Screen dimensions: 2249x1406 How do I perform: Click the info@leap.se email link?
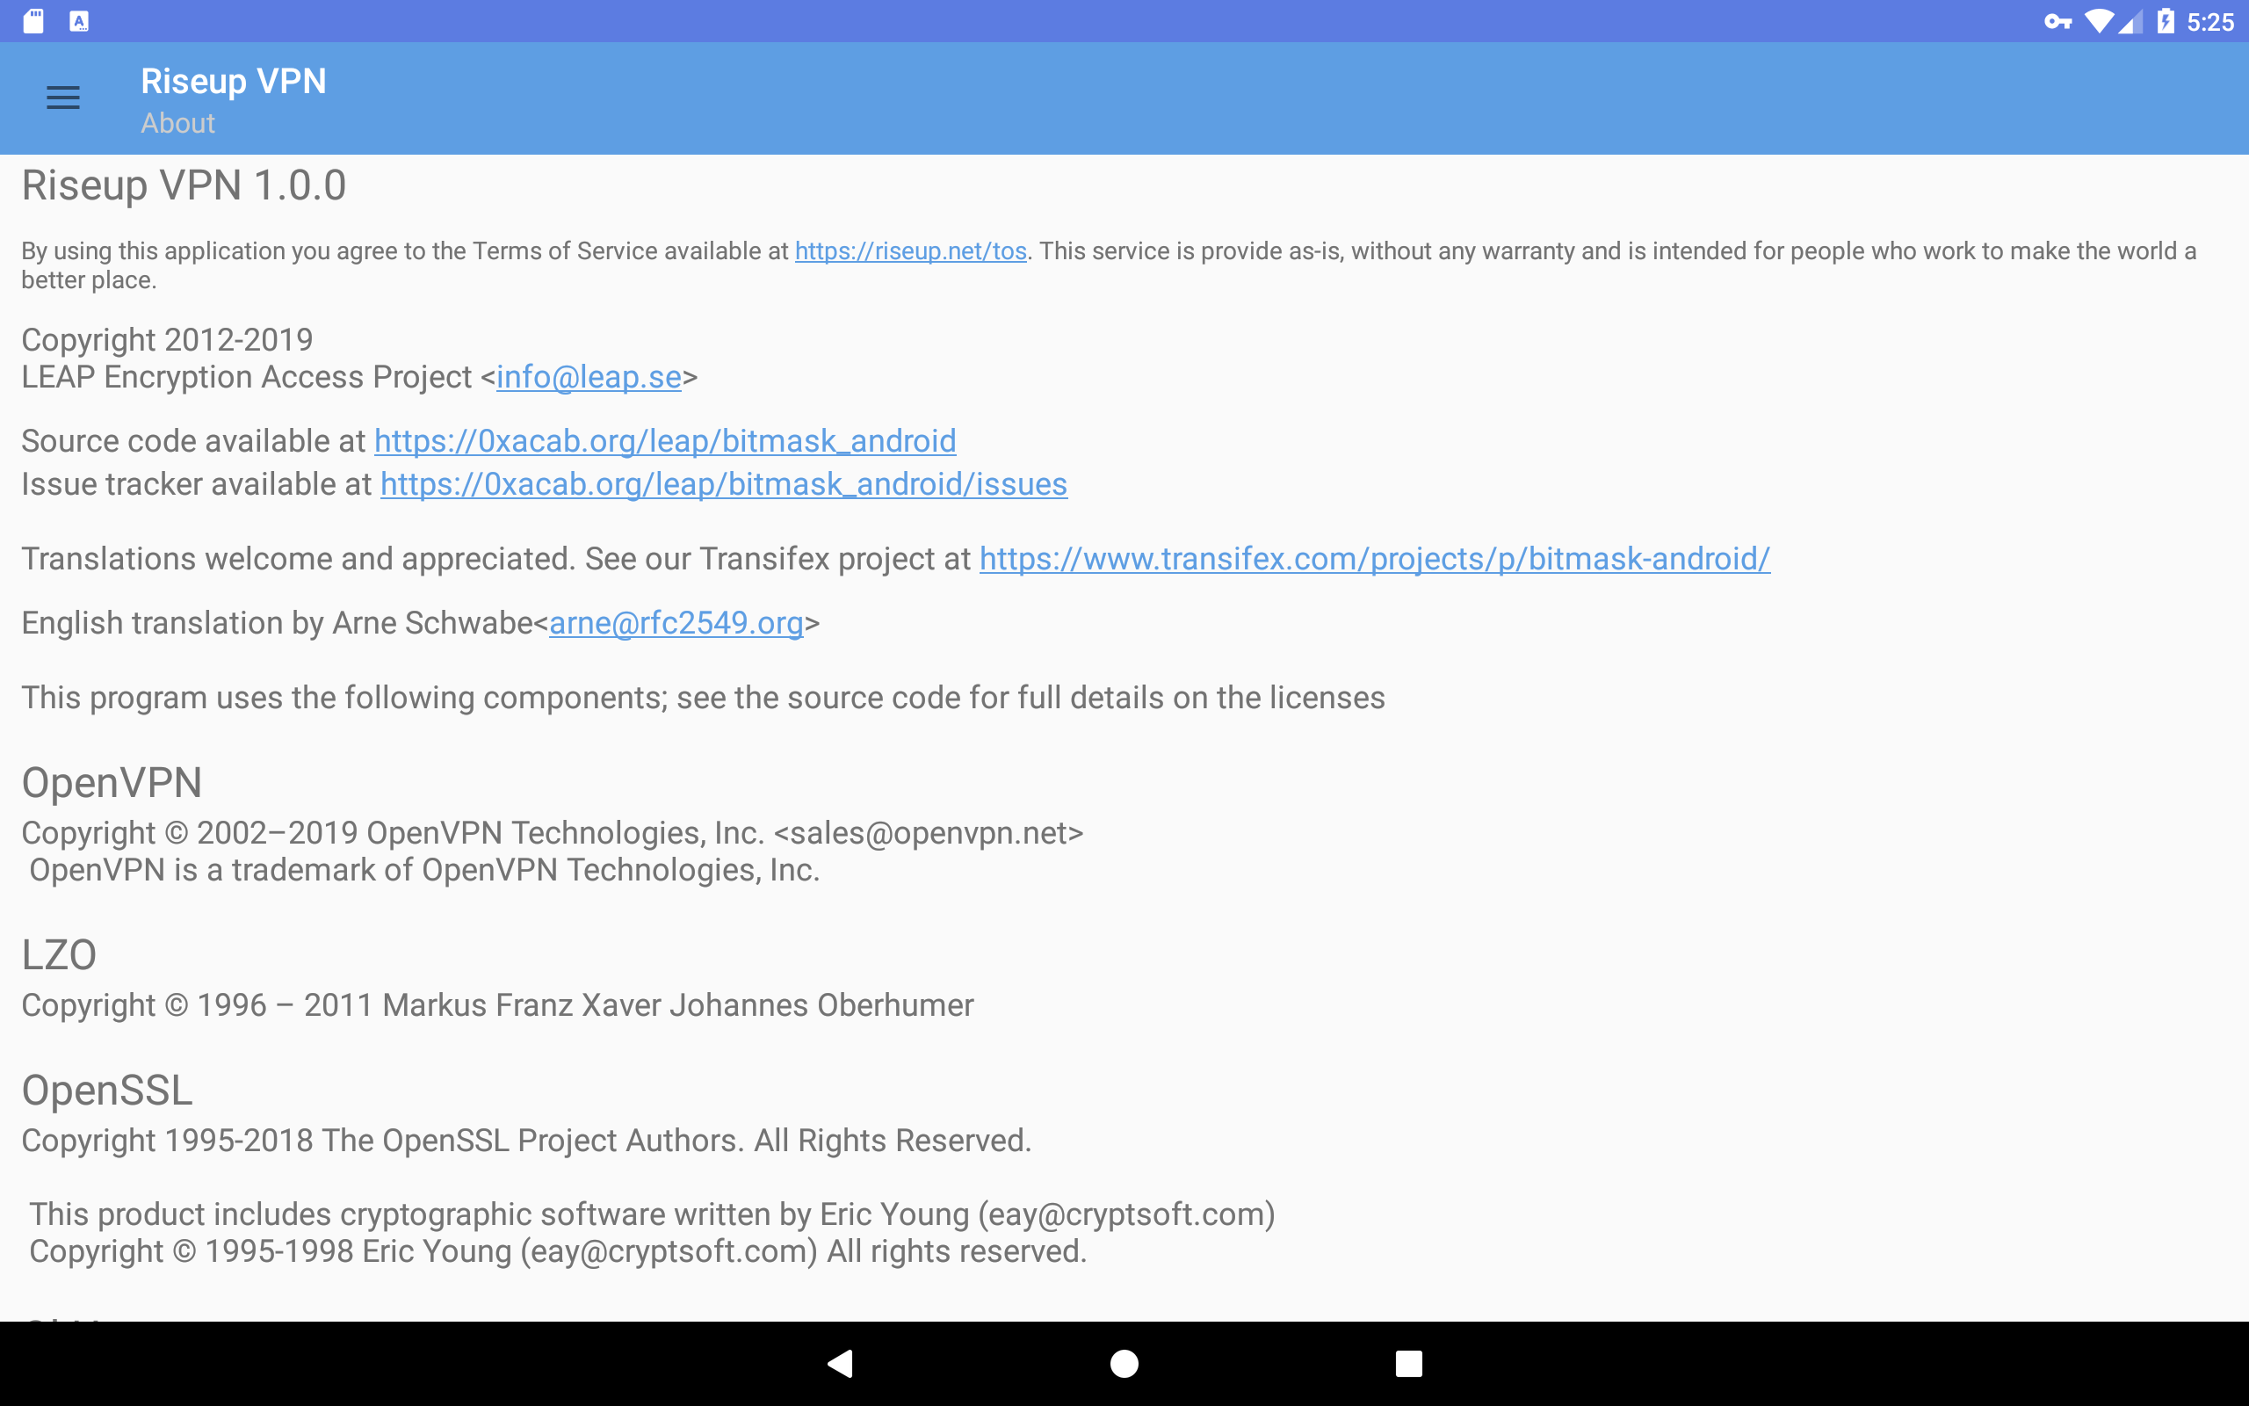(x=589, y=378)
